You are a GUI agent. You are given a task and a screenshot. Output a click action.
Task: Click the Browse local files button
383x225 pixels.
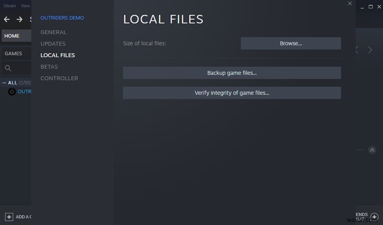point(291,43)
